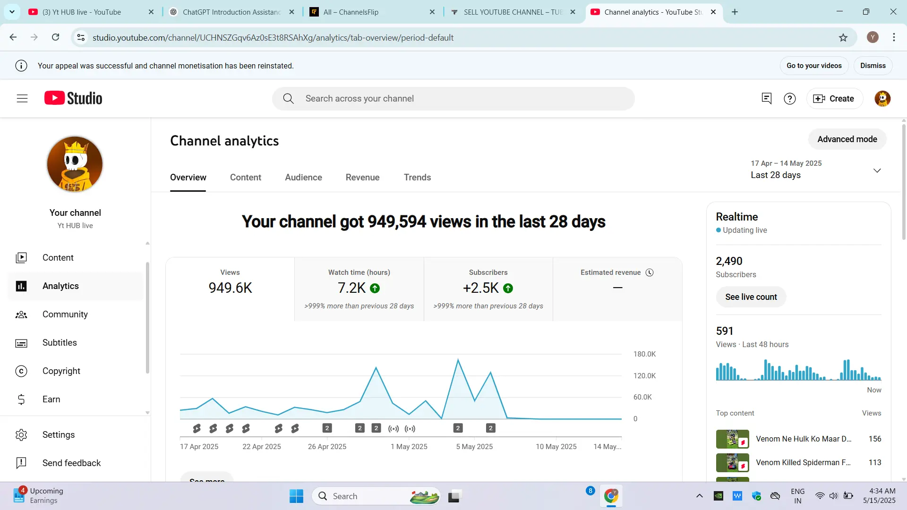This screenshot has width=907, height=510.
Task: Open Chrome profile Y icon
Action: (873, 37)
